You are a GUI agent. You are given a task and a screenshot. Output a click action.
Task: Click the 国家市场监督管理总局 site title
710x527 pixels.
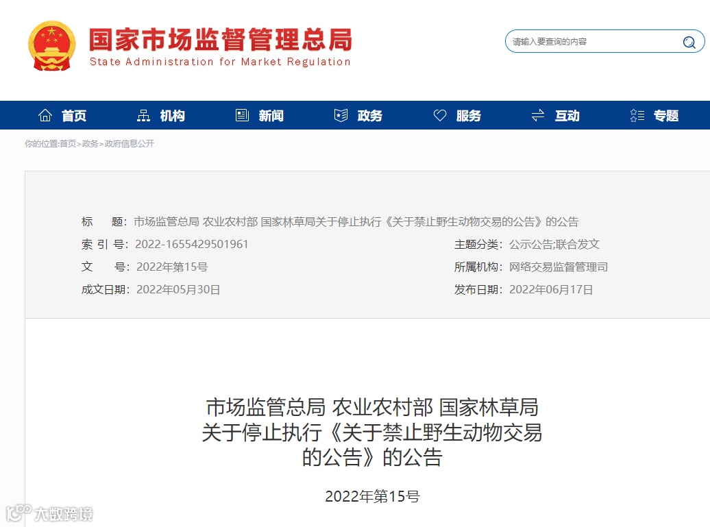coord(221,39)
